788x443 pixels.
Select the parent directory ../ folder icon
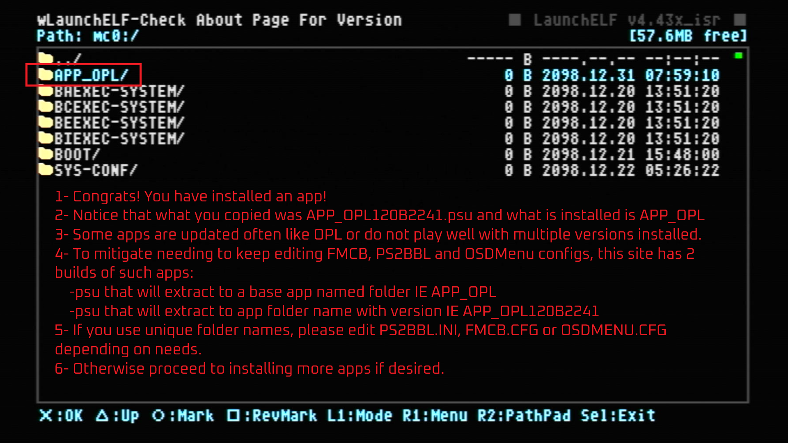46,59
